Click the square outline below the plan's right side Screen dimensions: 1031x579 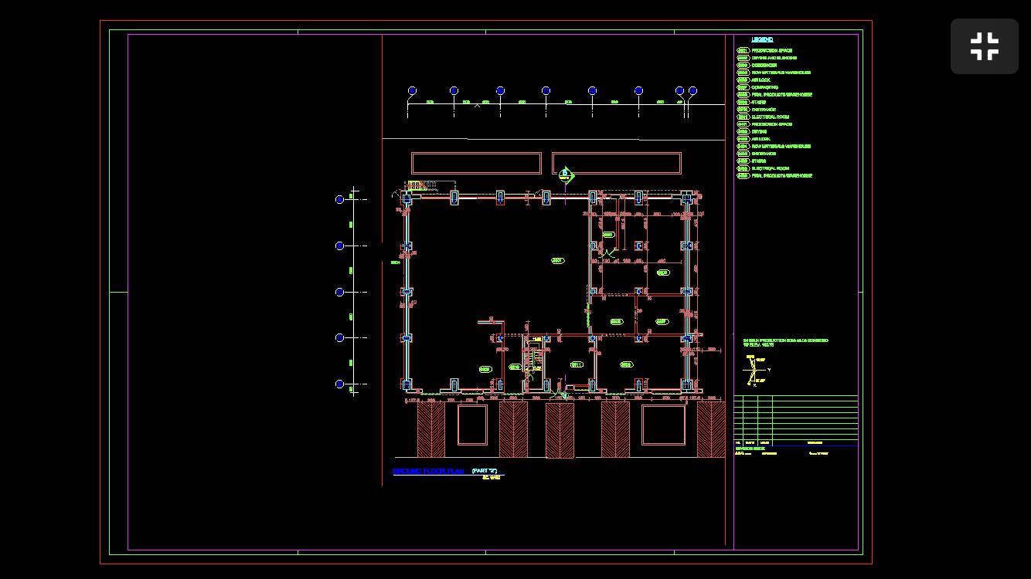[663, 425]
